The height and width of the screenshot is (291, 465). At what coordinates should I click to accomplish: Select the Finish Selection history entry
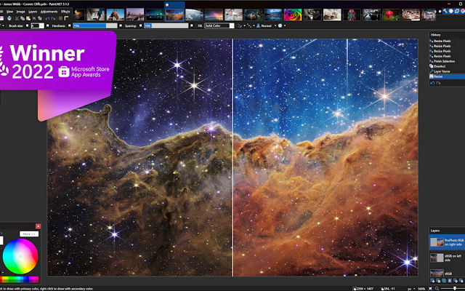pos(447,61)
